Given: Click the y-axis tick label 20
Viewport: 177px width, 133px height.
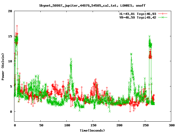Looking at the screenshot, I should coord(10,11).
